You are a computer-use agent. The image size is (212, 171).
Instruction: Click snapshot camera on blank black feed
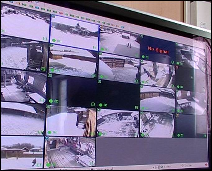tap(105, 105)
